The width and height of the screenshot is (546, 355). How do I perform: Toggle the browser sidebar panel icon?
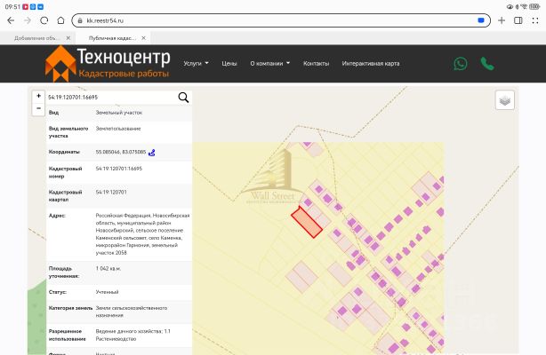tap(518, 20)
